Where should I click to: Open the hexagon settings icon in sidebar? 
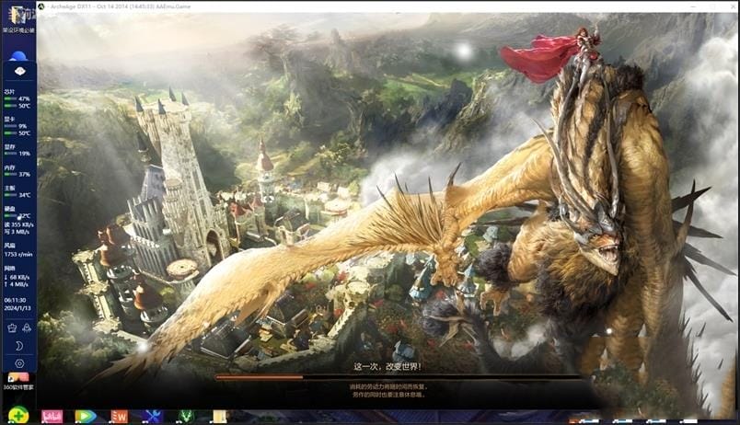click(x=18, y=363)
